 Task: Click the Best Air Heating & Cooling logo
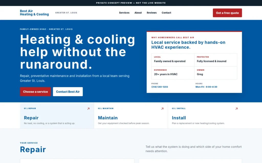click(x=34, y=13)
